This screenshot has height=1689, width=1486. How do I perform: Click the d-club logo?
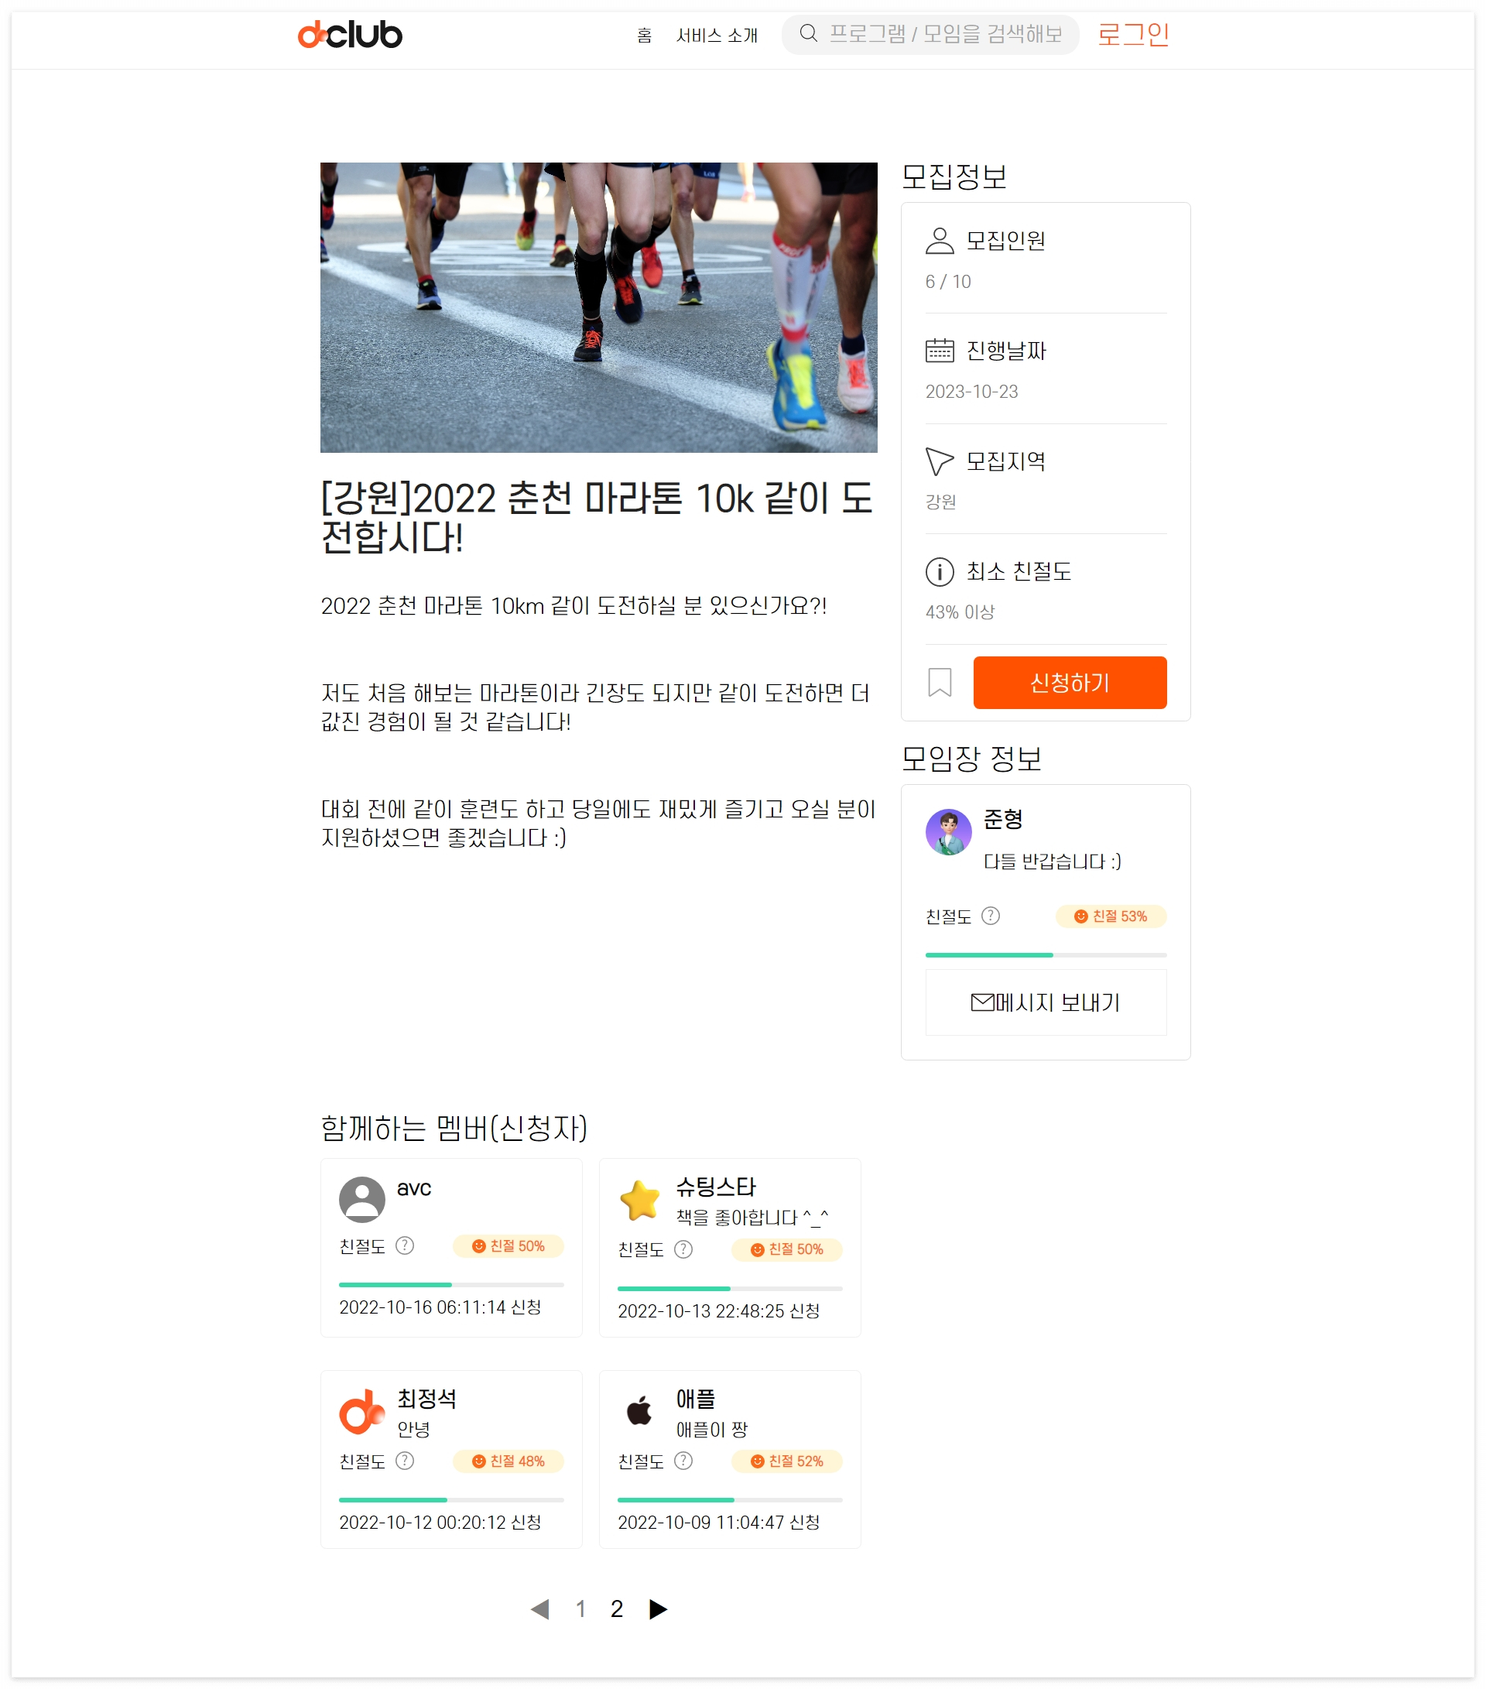(x=349, y=35)
